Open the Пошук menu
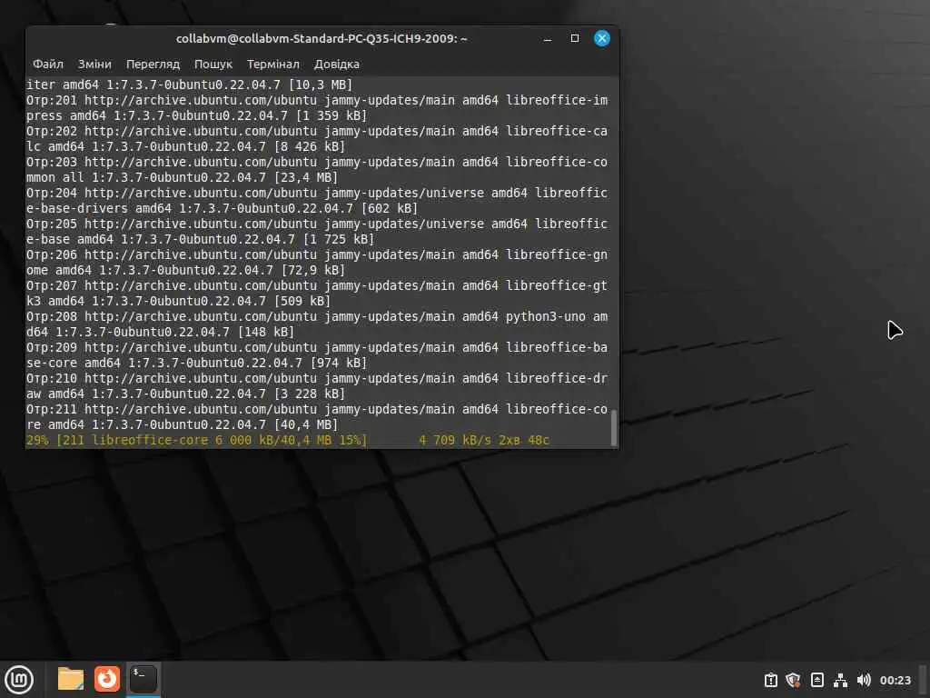930x698 pixels. (213, 65)
